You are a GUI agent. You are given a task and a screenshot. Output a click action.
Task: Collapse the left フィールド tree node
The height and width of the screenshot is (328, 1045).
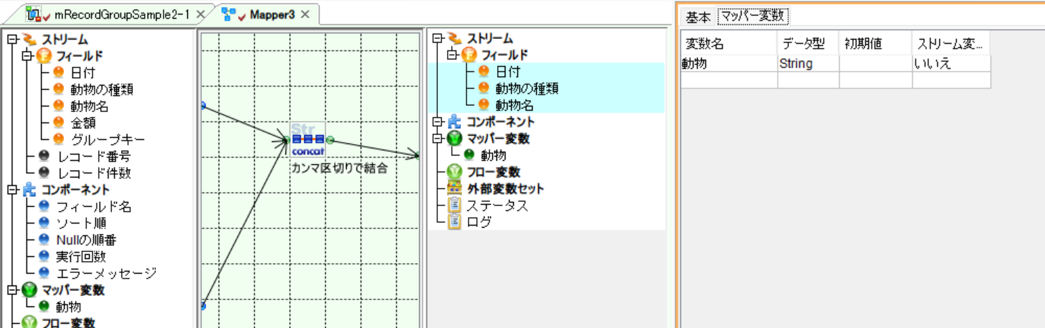tap(28, 56)
